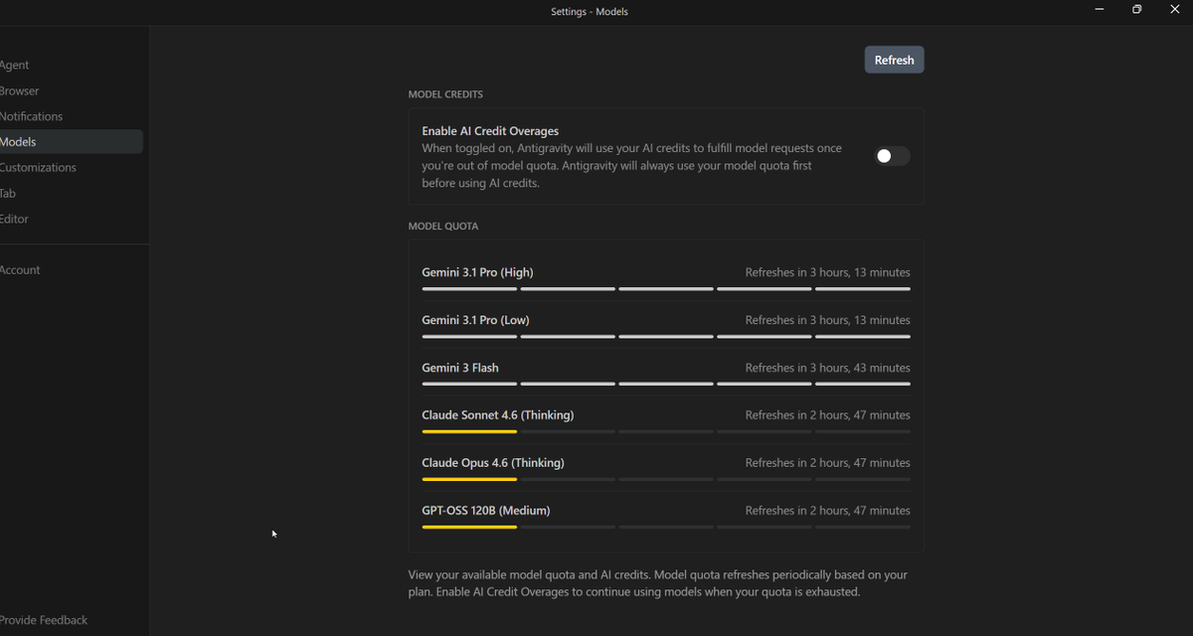Click the MODEL CREDITS heading

[445, 94]
